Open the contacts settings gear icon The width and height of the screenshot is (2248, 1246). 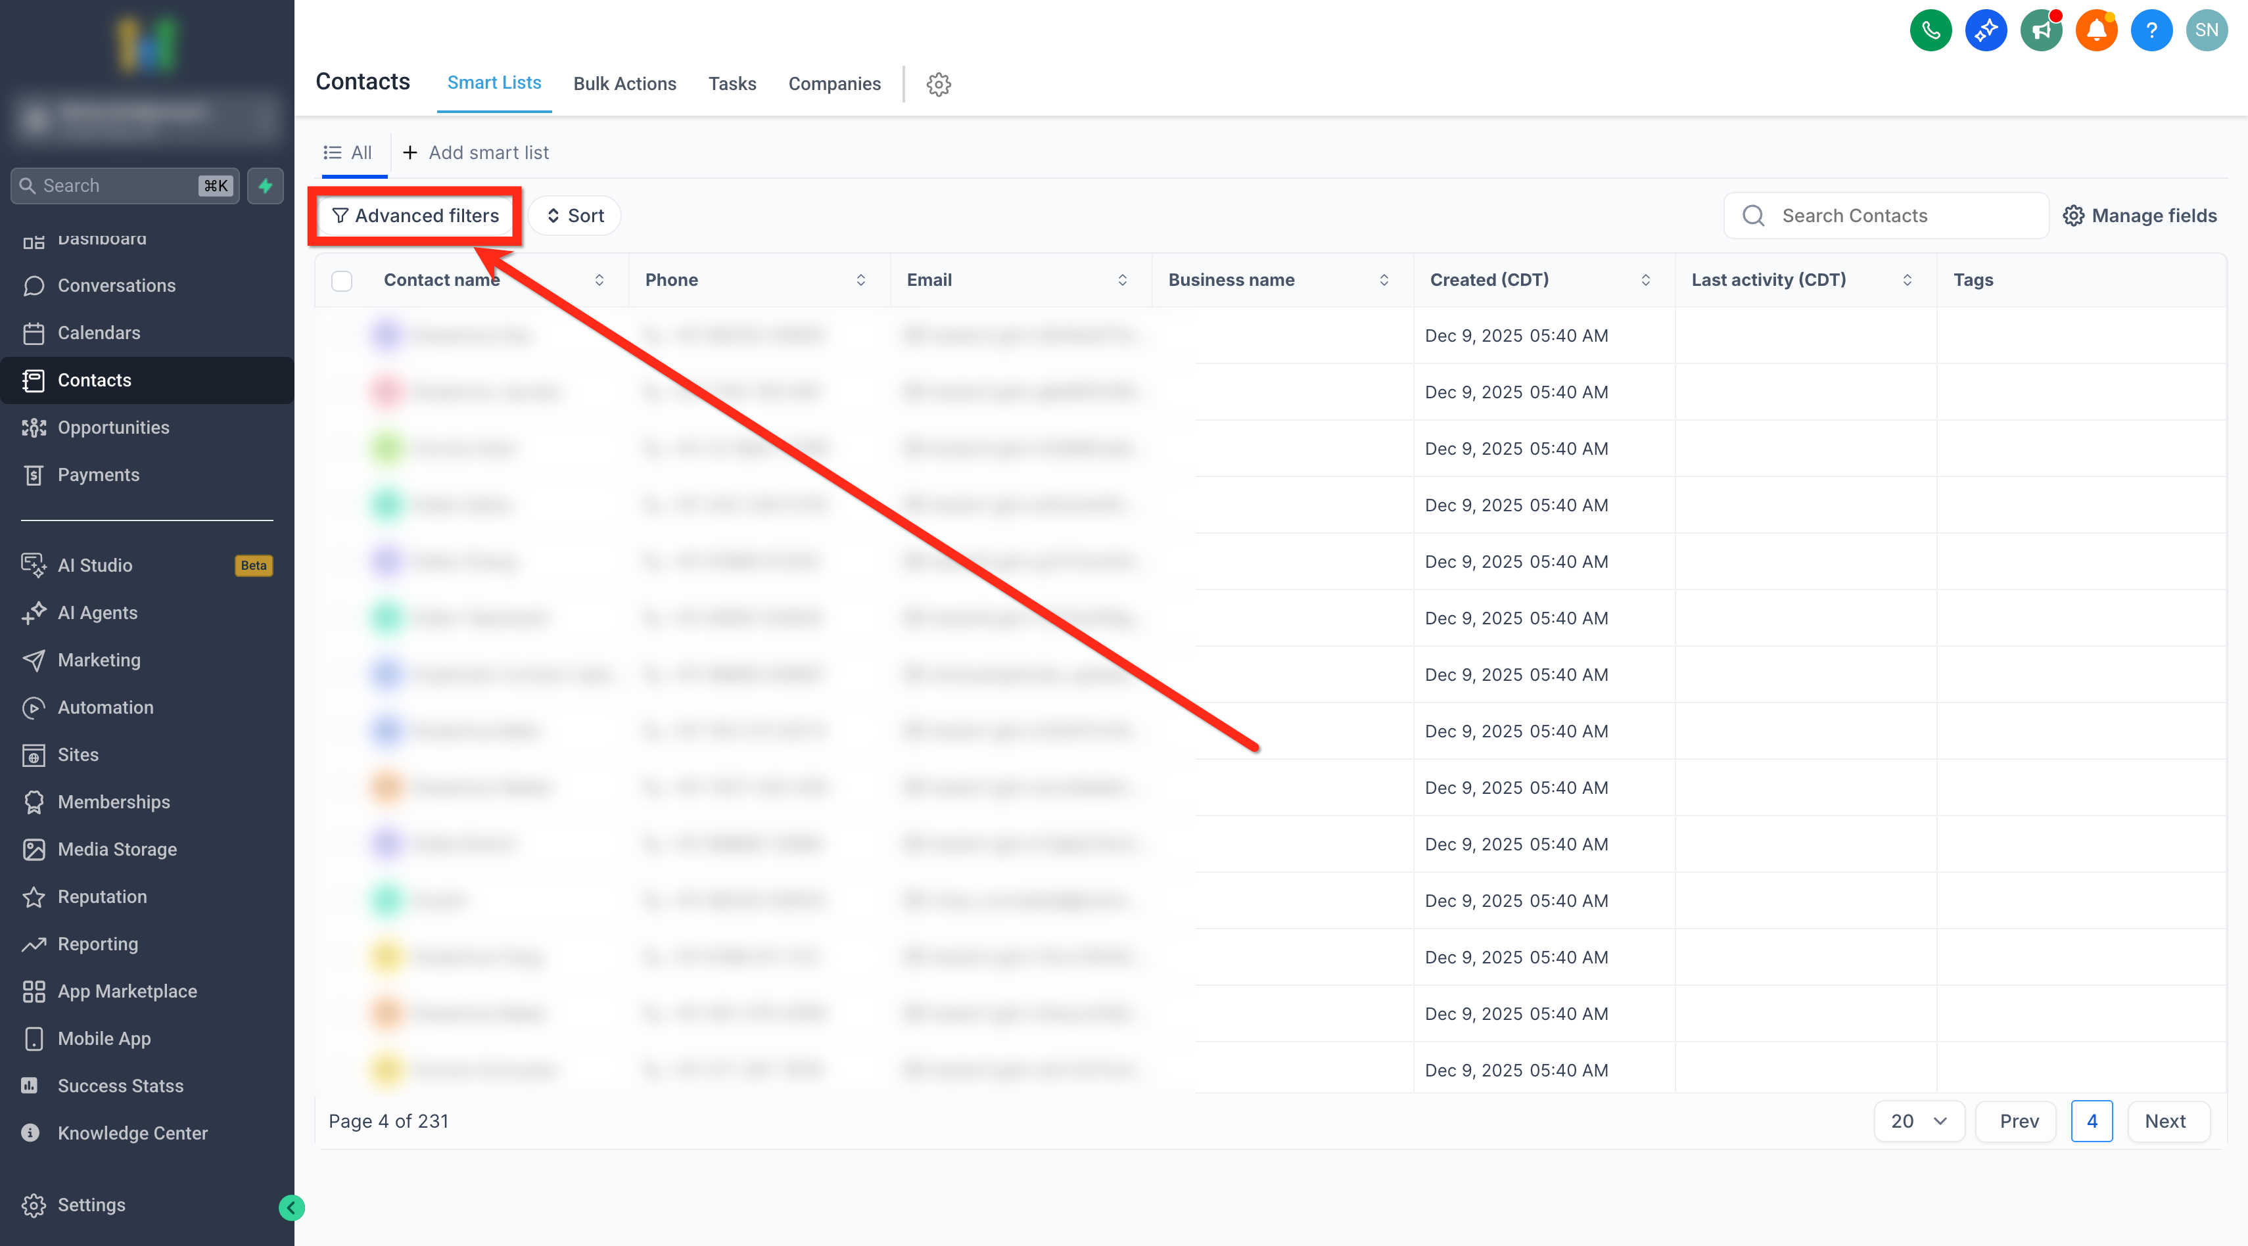pyautogui.click(x=939, y=83)
